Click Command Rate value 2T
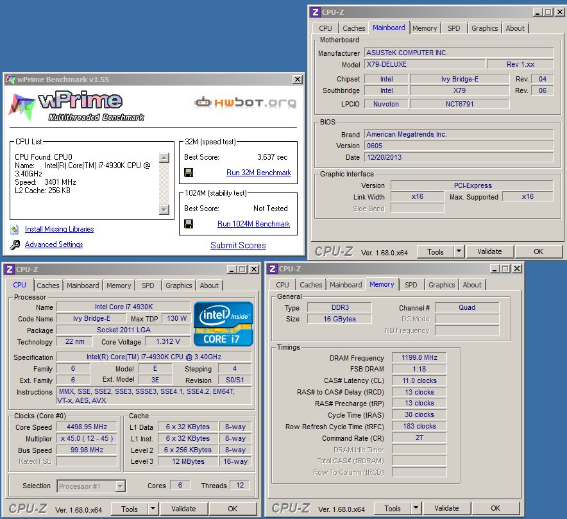This screenshot has width=567, height=519. tap(419, 438)
